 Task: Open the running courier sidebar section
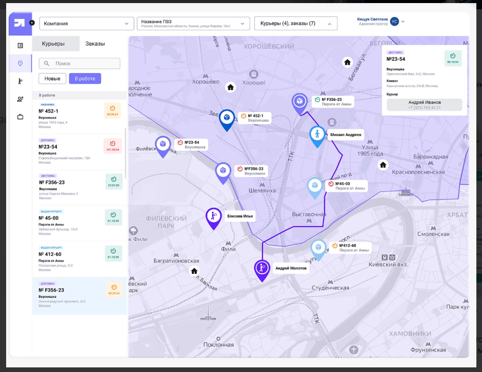20,81
